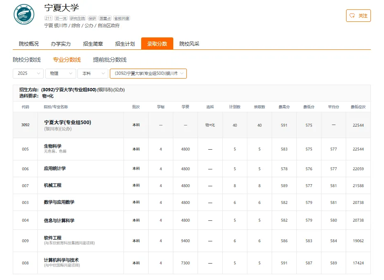The image size is (384, 280).
Task: Click rank 22059 in 应用统计学 row
Action: tap(358, 169)
